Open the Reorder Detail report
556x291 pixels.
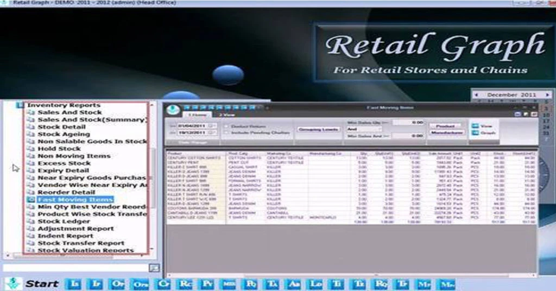(66, 193)
